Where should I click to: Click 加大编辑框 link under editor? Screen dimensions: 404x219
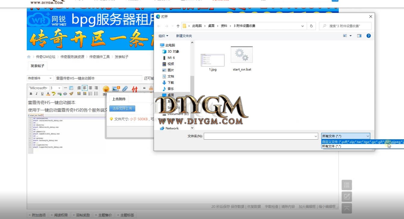(307, 207)
